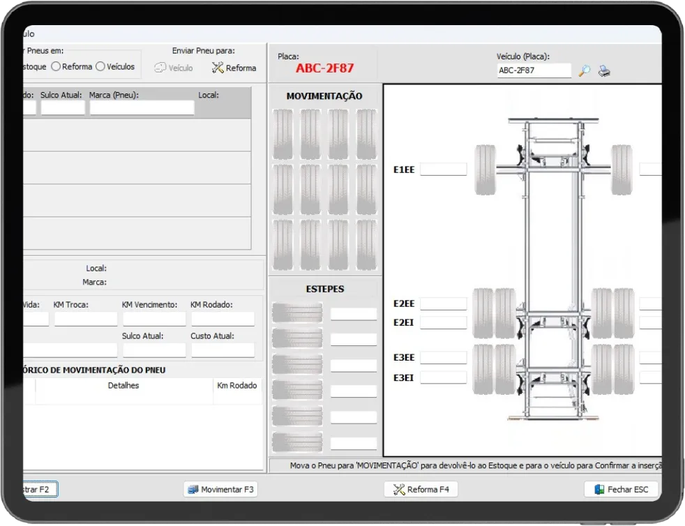
Task: Click the outer right tire on axle E2
Action: (x=624, y=313)
